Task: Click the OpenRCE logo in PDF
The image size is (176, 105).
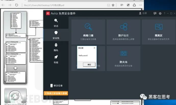Action: 15,97
